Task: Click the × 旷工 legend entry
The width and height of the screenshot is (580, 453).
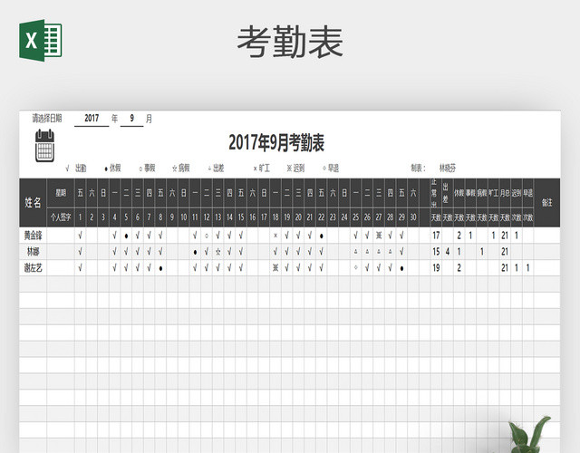Action: pyautogui.click(x=262, y=169)
